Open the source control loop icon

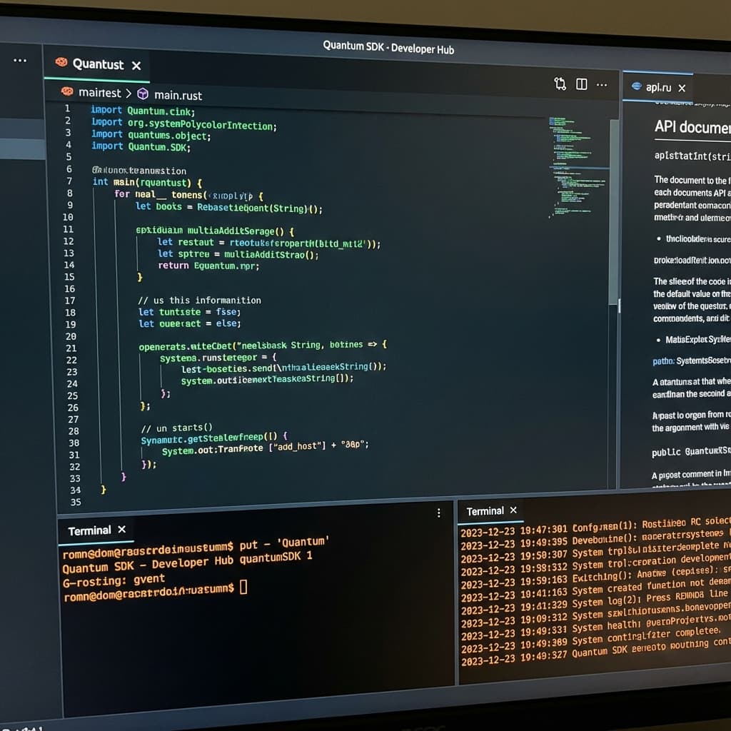[x=558, y=84]
